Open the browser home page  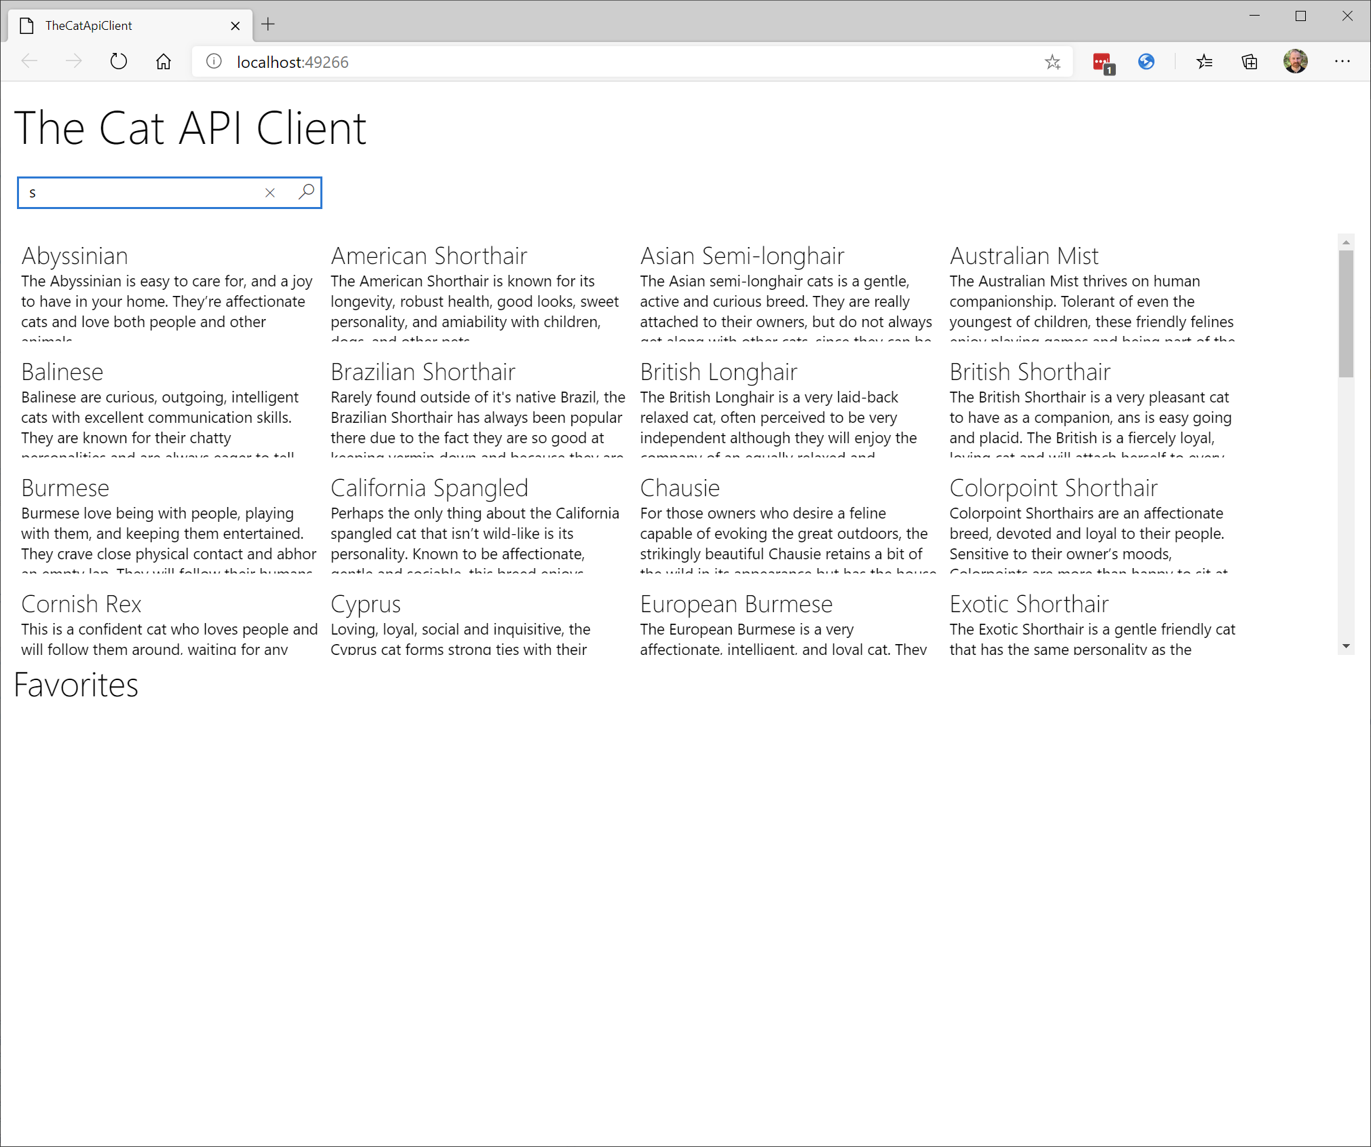[163, 61]
